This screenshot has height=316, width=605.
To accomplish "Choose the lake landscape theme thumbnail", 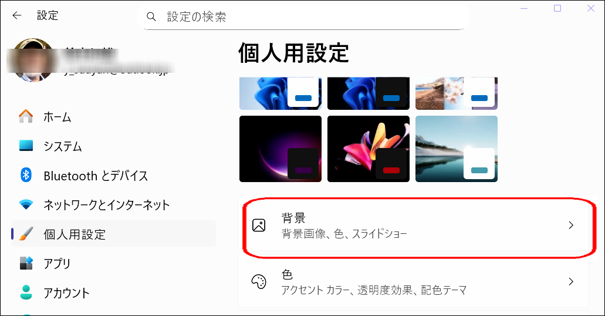I will pyautogui.click(x=457, y=149).
